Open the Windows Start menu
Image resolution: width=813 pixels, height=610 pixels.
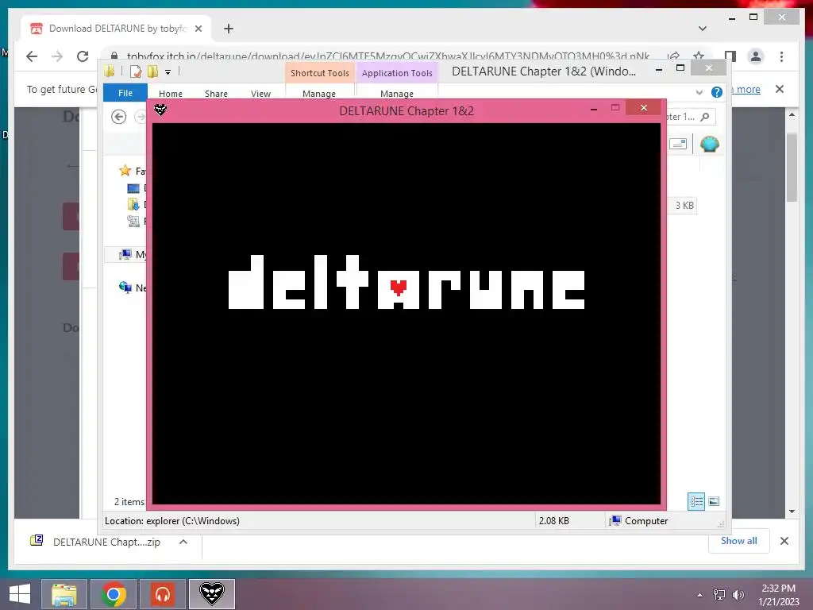20,593
